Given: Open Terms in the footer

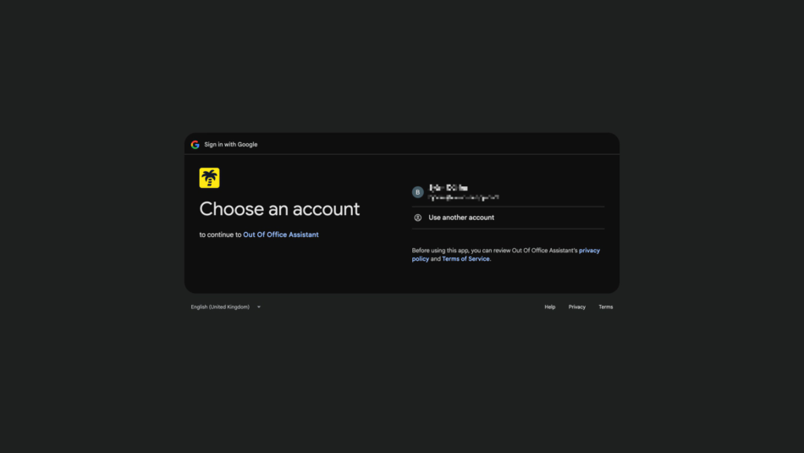Looking at the screenshot, I should click(x=606, y=307).
